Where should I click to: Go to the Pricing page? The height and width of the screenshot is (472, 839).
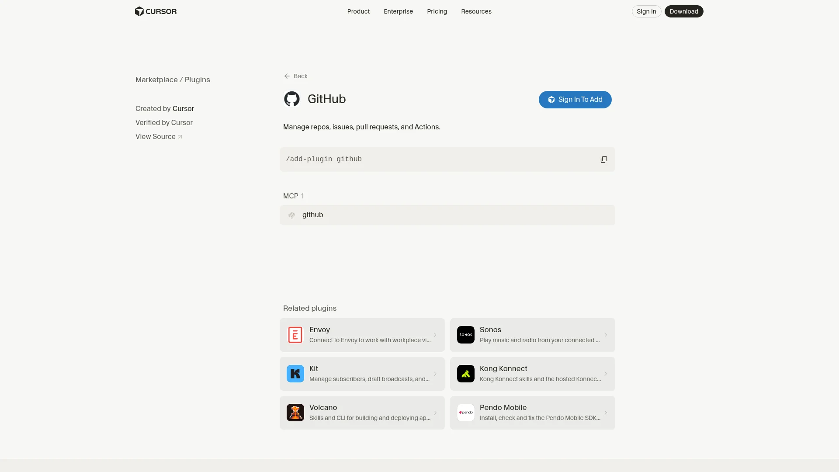437,11
